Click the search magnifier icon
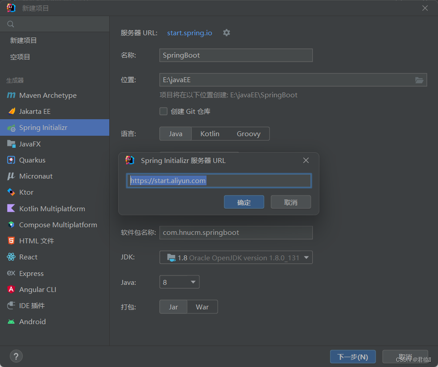 11,24
